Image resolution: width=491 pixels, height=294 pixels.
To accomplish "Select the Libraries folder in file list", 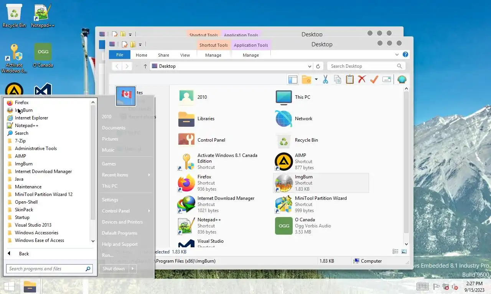I will click(x=224, y=118).
